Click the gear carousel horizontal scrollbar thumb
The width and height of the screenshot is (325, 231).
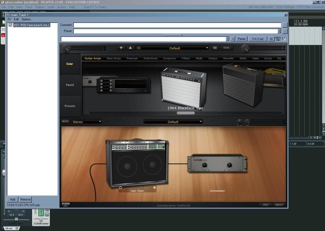click(x=186, y=113)
